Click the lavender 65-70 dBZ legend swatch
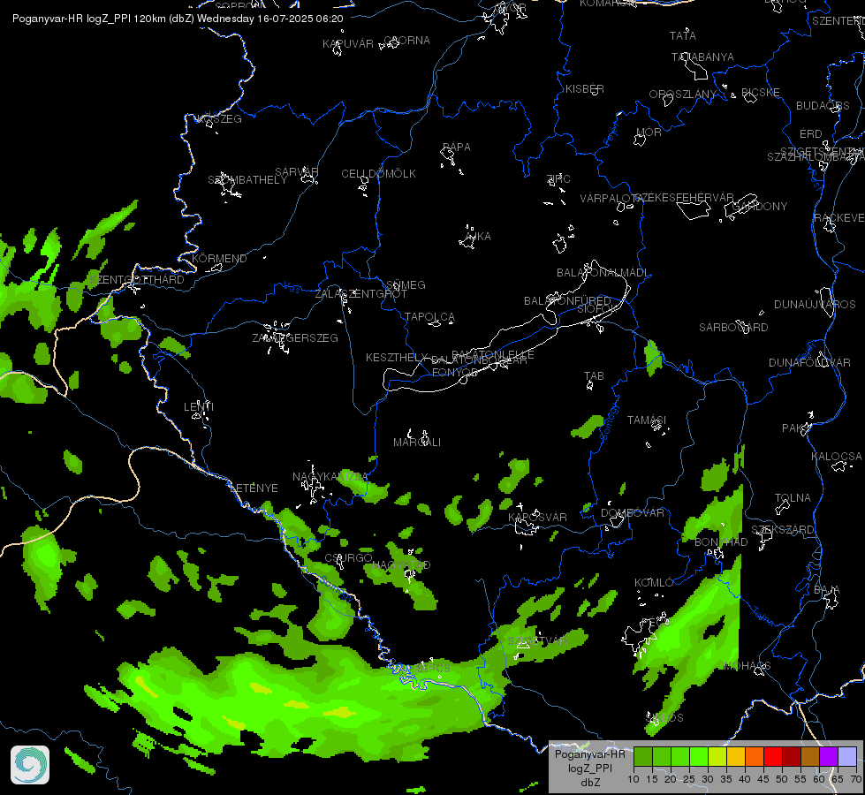Image resolution: width=865 pixels, height=795 pixels. pyautogui.click(x=846, y=756)
